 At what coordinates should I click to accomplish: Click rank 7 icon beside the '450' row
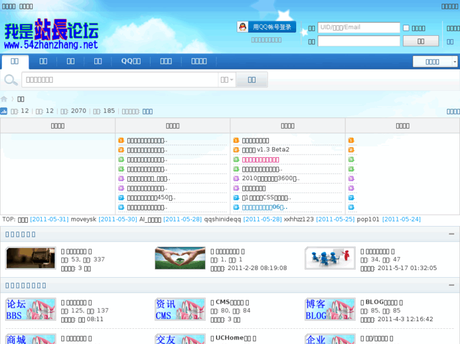click(121, 198)
